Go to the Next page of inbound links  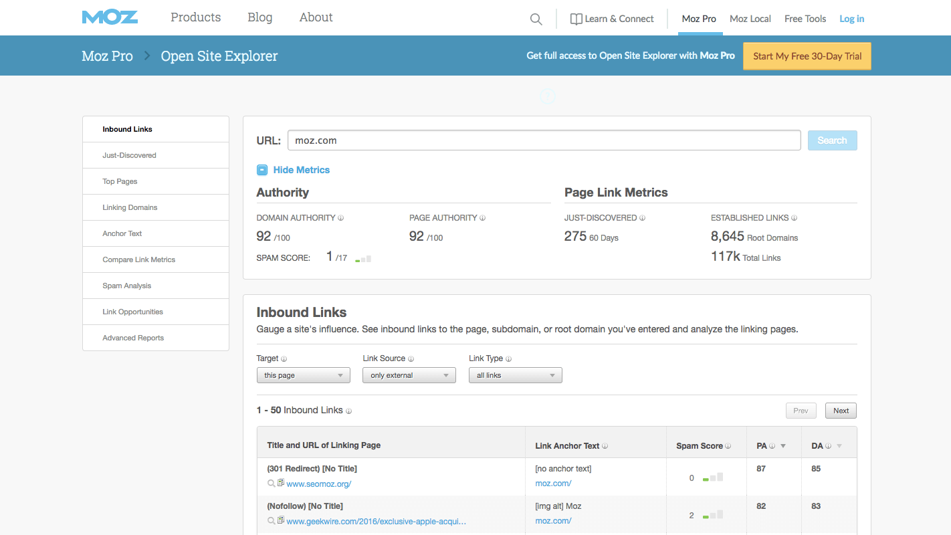point(841,411)
